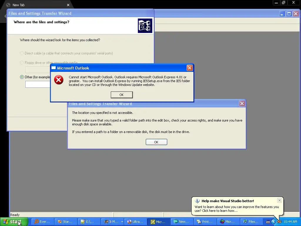Close the Microsoft Outlook error dialog
This screenshot has width=301, height=226.
pos(190,68)
